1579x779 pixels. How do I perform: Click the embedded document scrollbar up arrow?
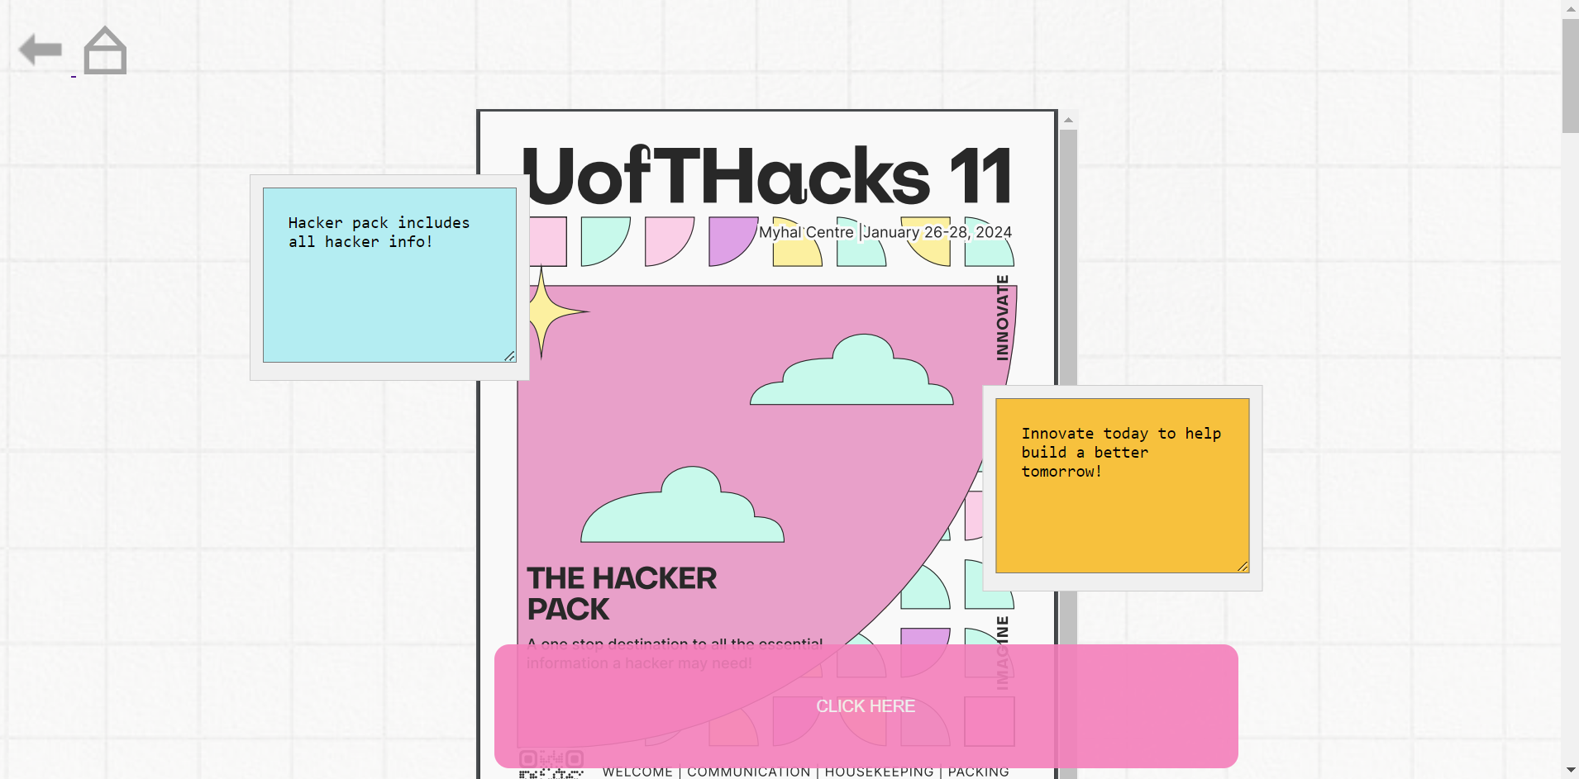point(1068,121)
